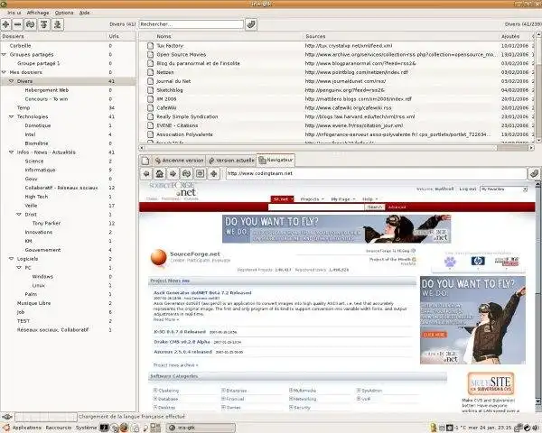Click the export (arrow down) toolbar icon
This screenshot has width=542, height=433.
pos(58,24)
